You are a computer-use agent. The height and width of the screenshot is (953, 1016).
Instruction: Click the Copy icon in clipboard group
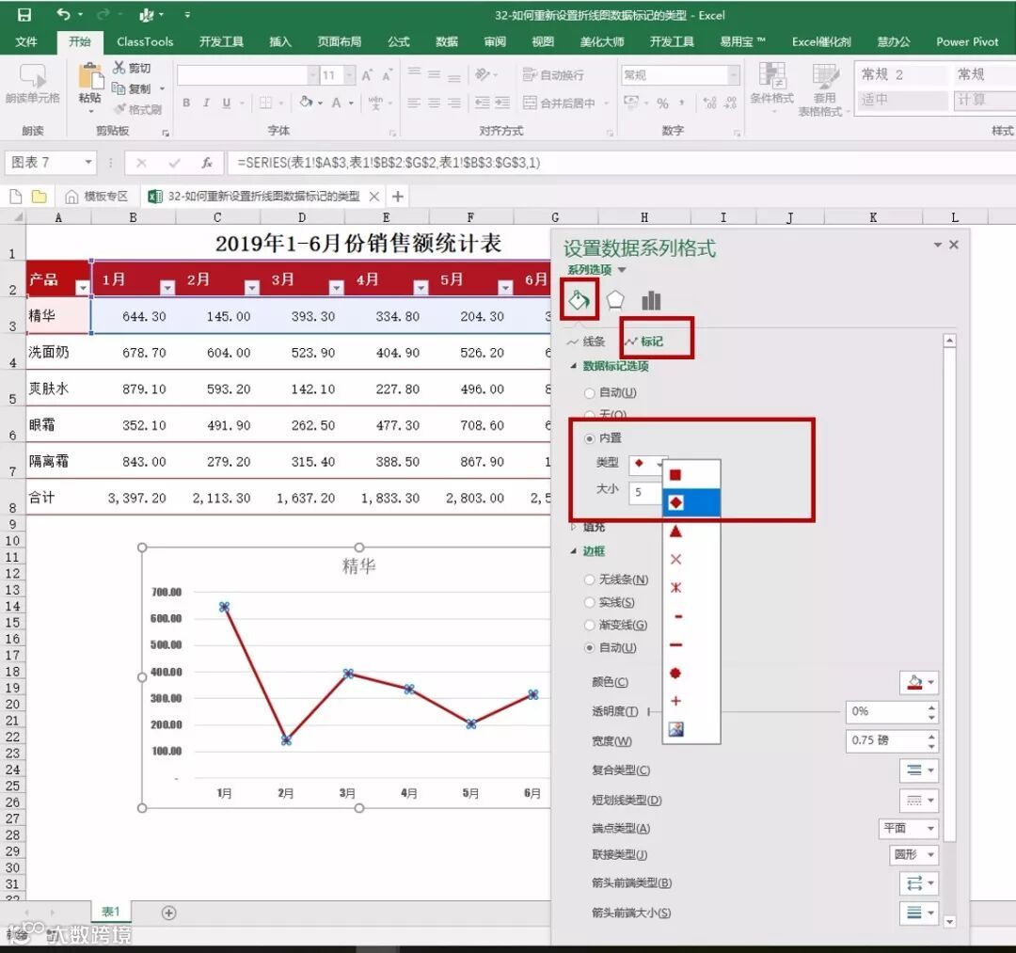click(119, 88)
